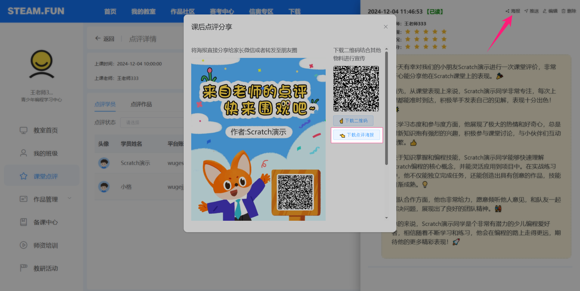The width and height of the screenshot is (580, 291).
Task: Switch to the 点评学员 tab
Action: point(105,104)
